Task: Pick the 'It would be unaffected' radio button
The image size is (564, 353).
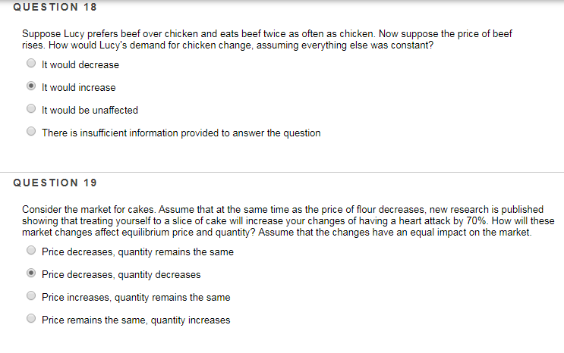Action: click(31, 110)
